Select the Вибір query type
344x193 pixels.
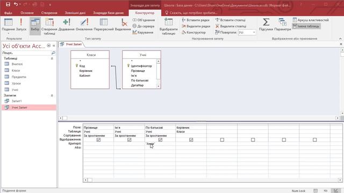click(x=35, y=26)
